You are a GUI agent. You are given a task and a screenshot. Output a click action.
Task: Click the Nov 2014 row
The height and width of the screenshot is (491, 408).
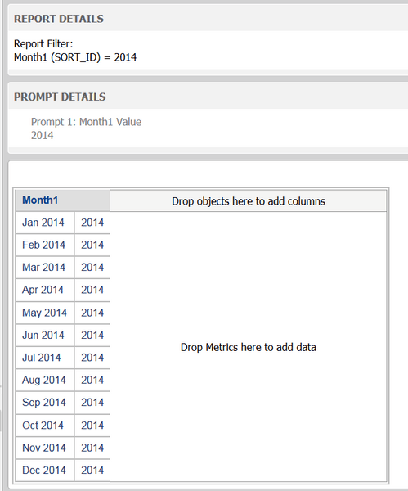[44, 448]
